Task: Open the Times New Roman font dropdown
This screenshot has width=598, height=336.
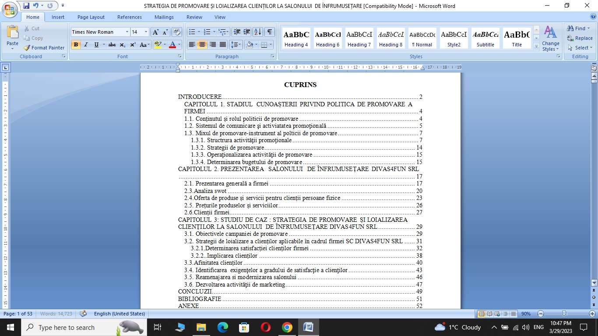Action: (x=127, y=32)
